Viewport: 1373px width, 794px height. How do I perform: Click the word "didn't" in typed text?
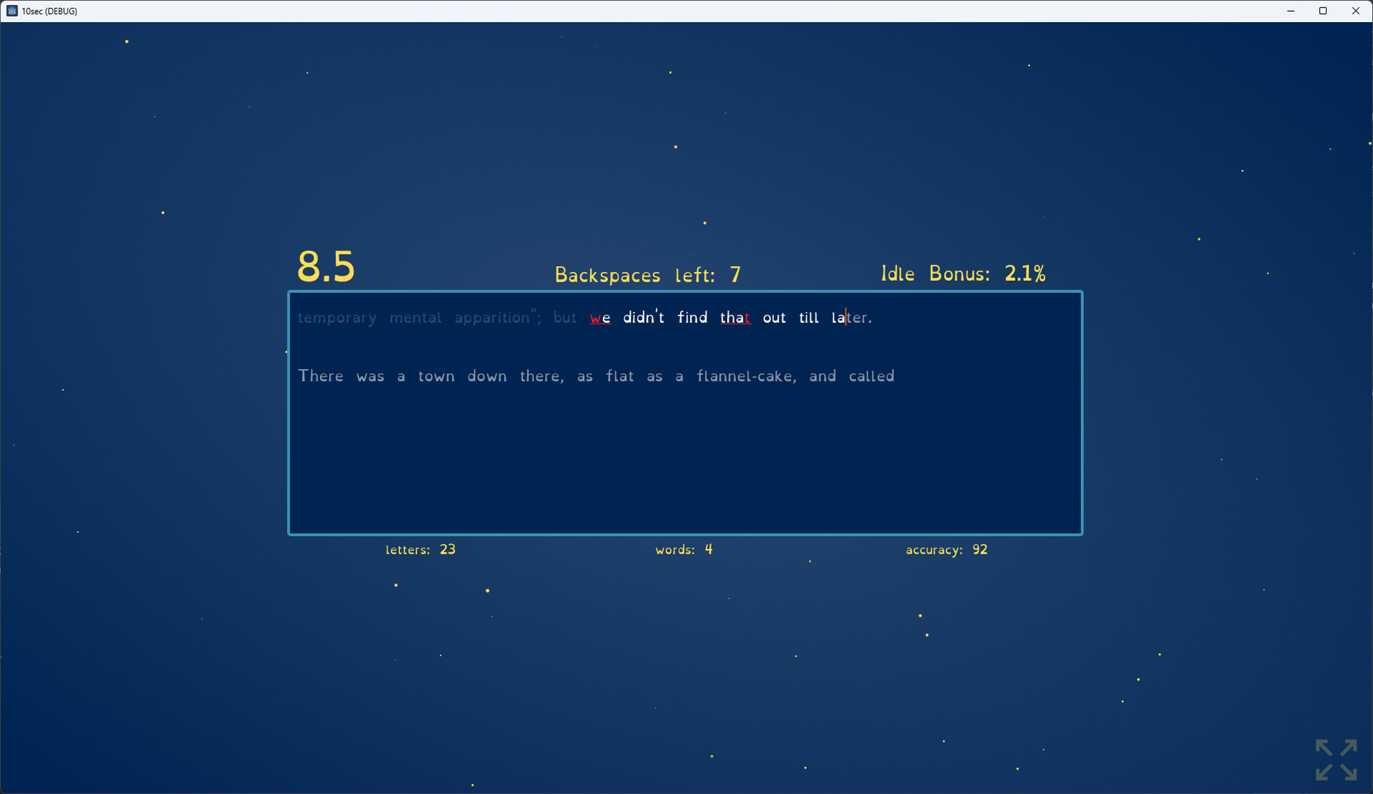click(643, 318)
